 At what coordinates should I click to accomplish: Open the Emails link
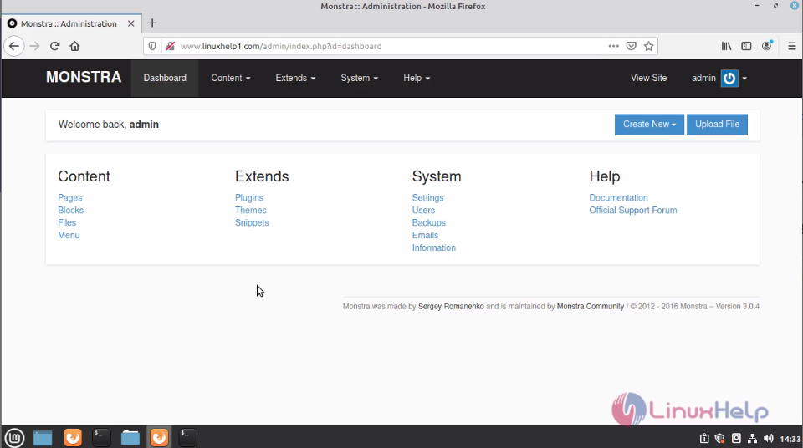pos(425,235)
